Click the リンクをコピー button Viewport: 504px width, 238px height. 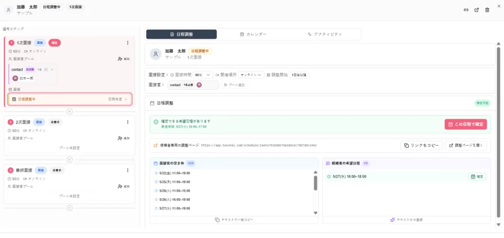tap(421, 145)
